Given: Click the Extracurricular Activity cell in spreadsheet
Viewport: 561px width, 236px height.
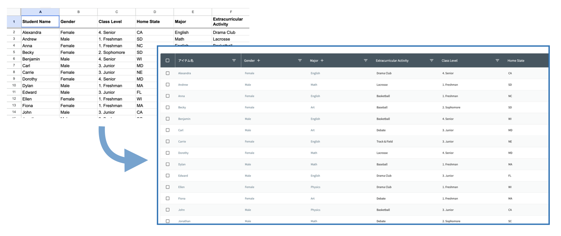Looking at the screenshot, I should coord(231,21).
